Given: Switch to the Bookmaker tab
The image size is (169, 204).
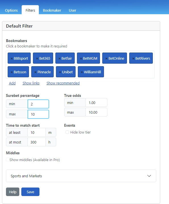Looking at the screenshot, I should pos(52,10).
